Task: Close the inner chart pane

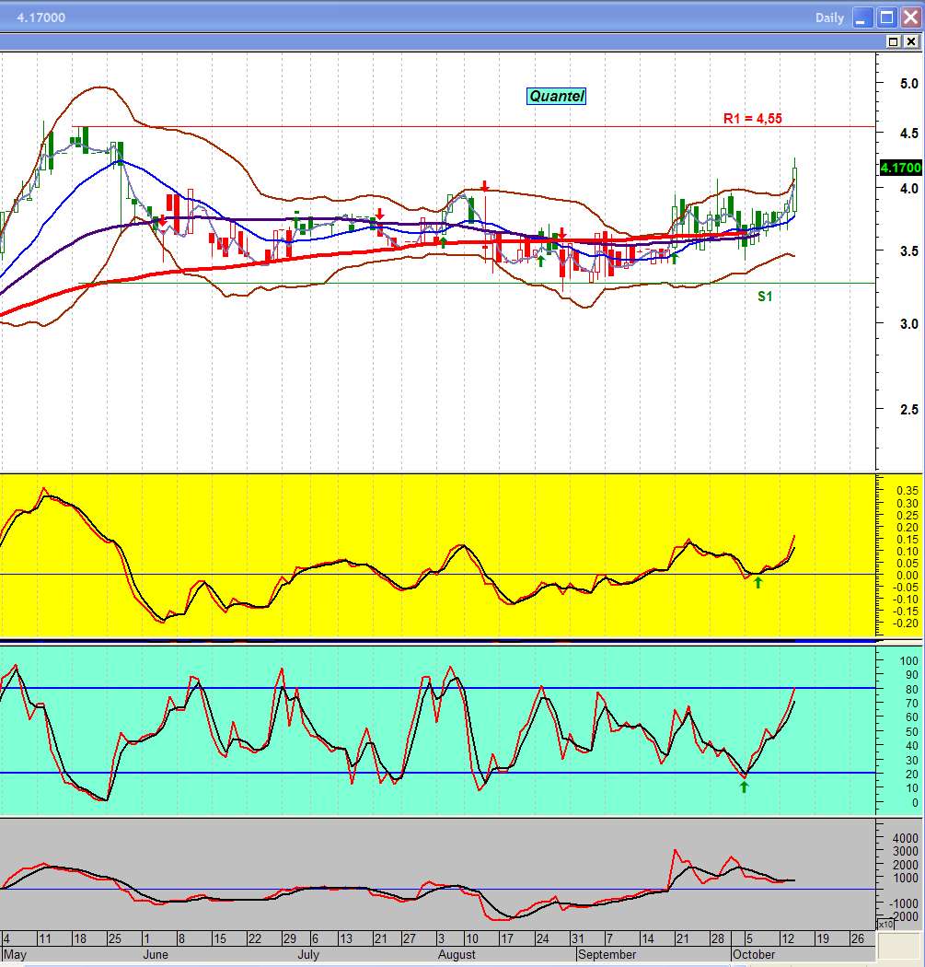Action: 911,42
